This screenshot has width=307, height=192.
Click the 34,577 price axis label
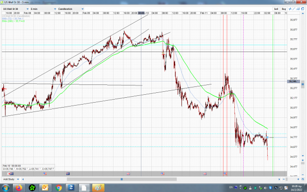coord(293,157)
